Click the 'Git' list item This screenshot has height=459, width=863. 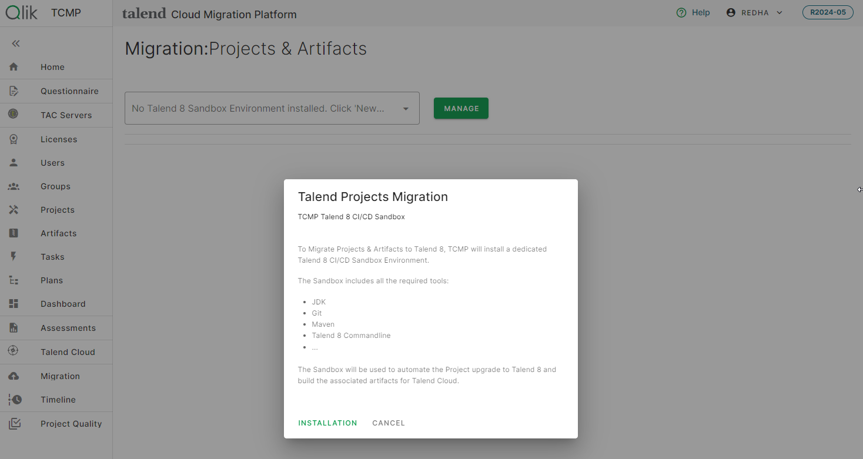317,313
